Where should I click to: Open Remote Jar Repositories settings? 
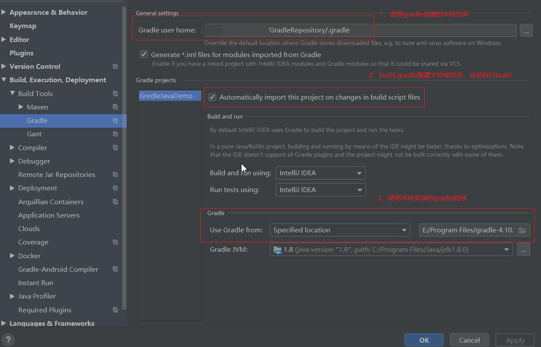(57, 175)
